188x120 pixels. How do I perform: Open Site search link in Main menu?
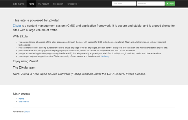pyautogui.click(x=24, y=102)
